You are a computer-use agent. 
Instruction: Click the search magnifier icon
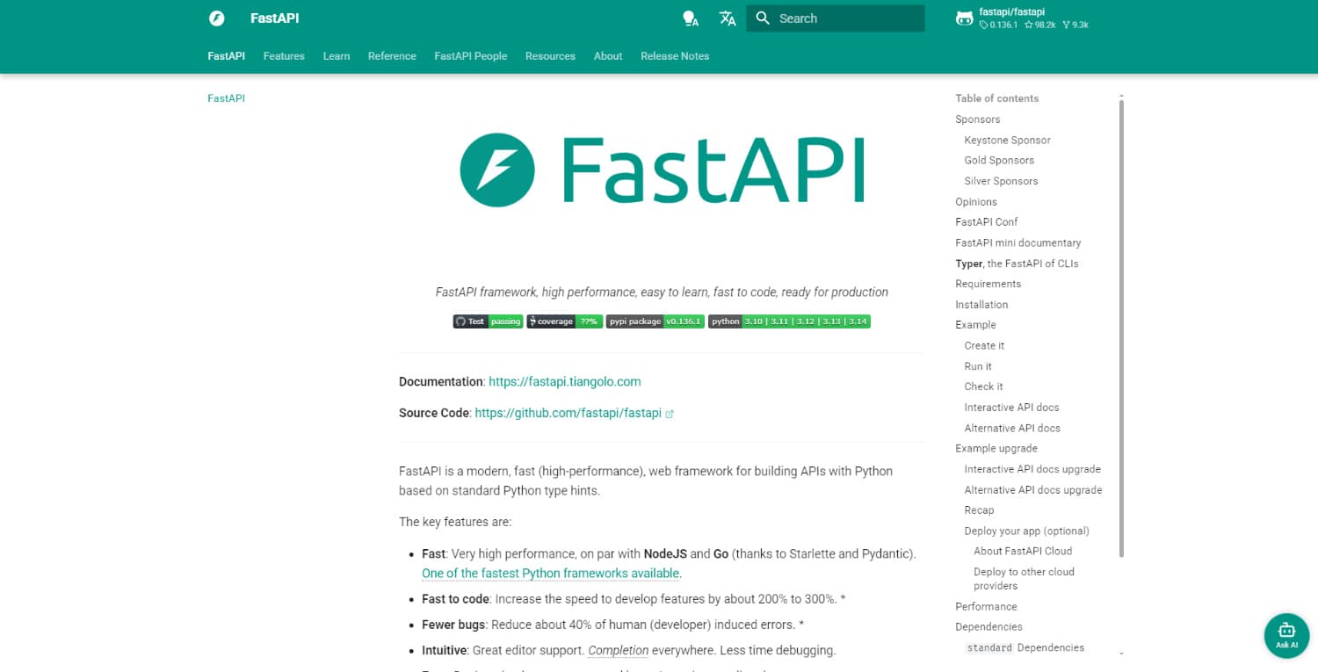pyautogui.click(x=763, y=18)
